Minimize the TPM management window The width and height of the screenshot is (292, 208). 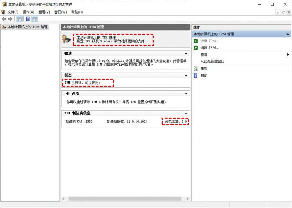pyautogui.click(x=259, y=4)
